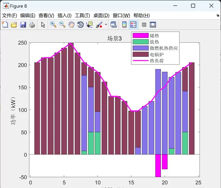Open the 插入(I) menu
The height and width of the screenshot is (188, 221).
(x=64, y=15)
